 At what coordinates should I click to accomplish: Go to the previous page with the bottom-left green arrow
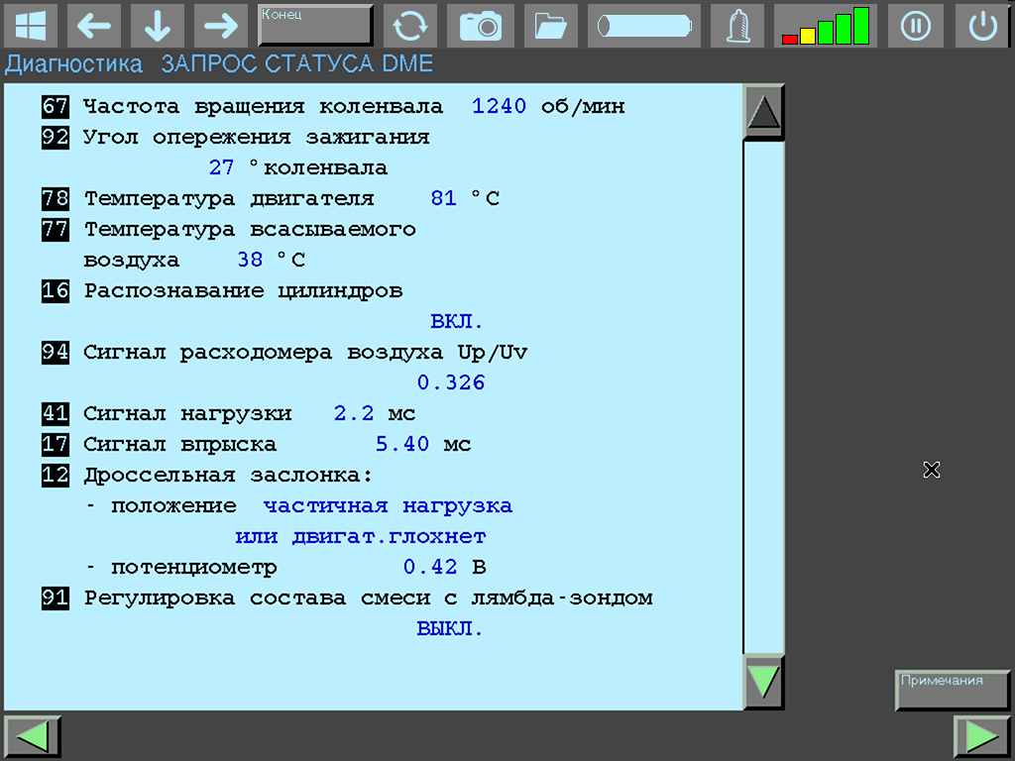point(33,737)
